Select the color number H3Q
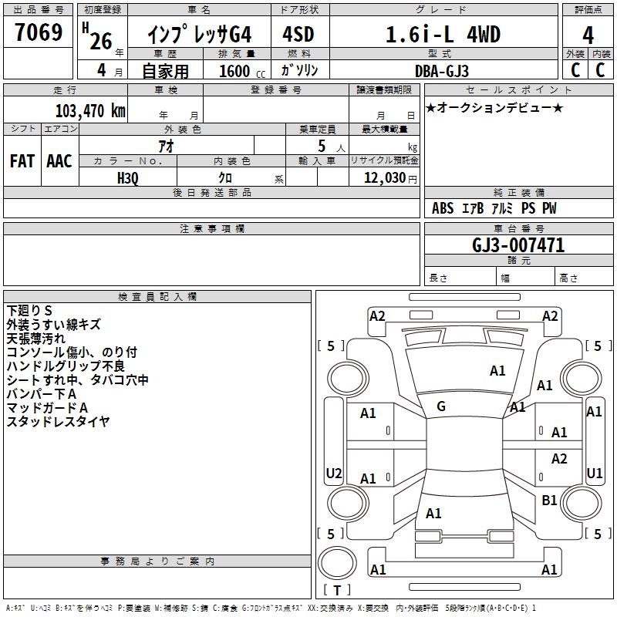Screen dimensions: 617x617 128,177
